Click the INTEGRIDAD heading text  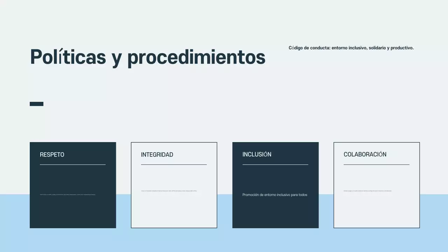(157, 155)
